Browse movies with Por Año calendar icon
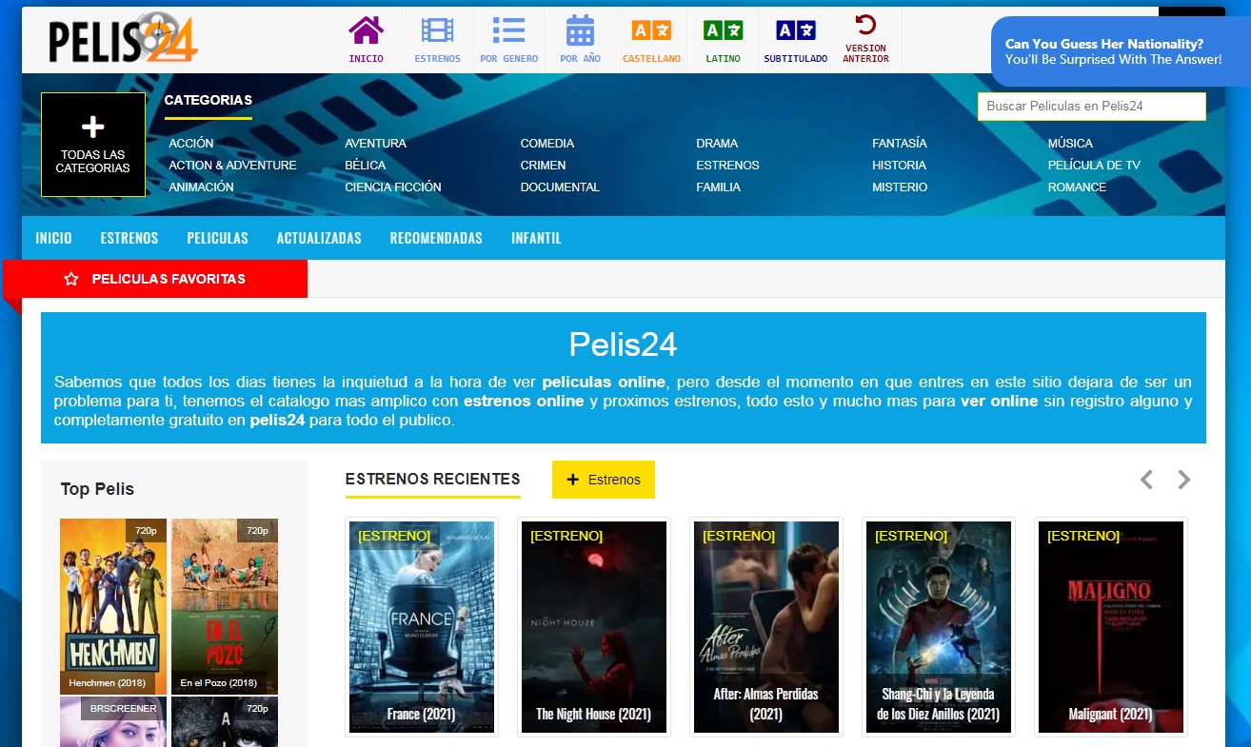 point(580,39)
